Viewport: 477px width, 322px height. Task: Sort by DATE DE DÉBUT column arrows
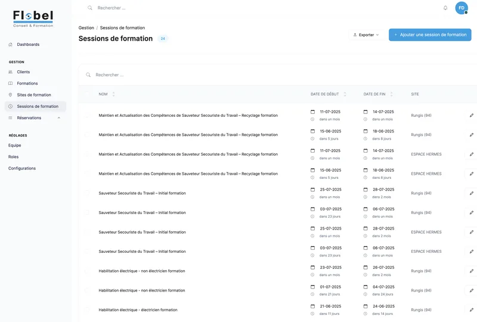pyautogui.click(x=345, y=94)
